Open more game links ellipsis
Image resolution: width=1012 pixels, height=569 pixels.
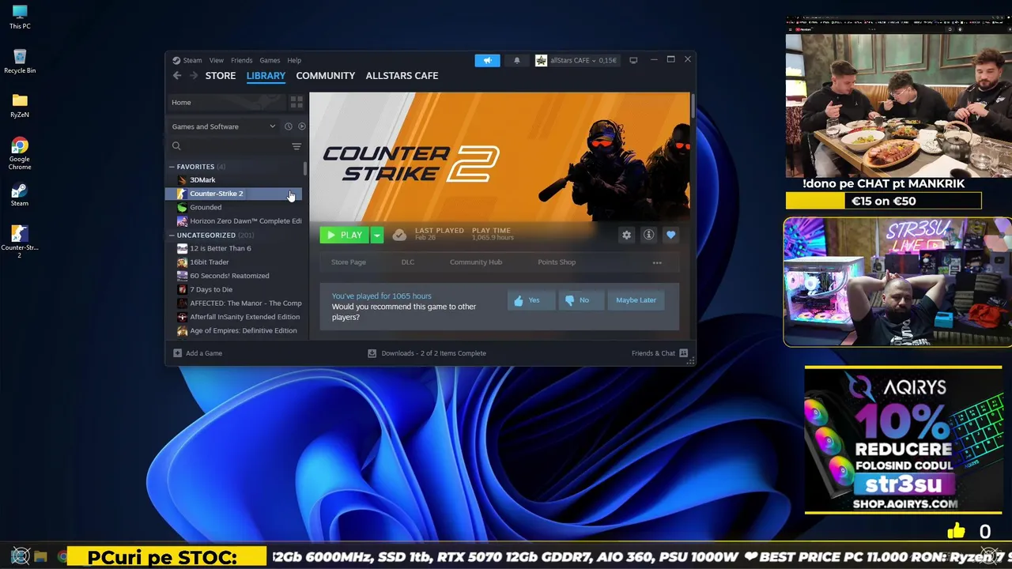[657, 262]
